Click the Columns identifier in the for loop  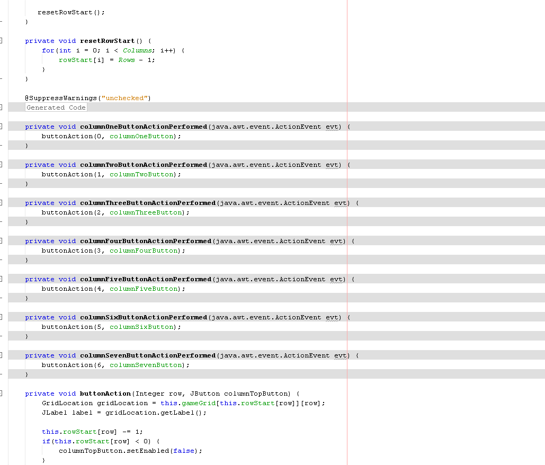[137, 50]
